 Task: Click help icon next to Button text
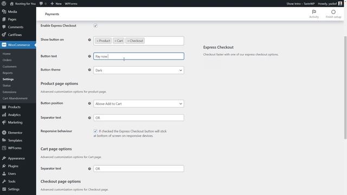point(89,56)
